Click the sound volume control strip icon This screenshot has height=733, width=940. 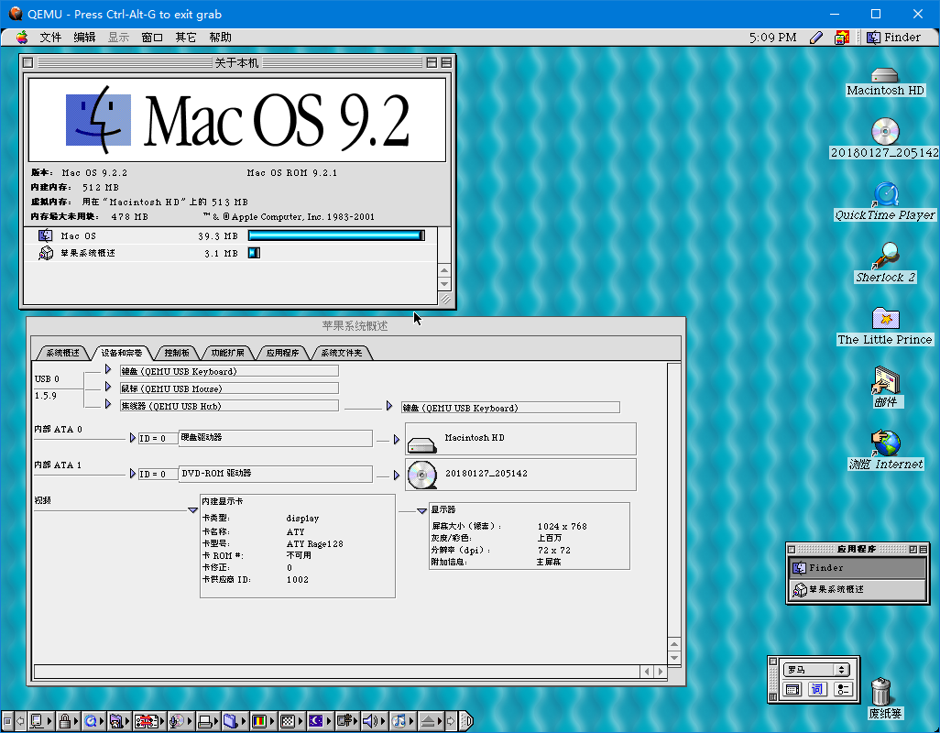(x=370, y=721)
